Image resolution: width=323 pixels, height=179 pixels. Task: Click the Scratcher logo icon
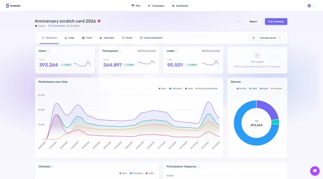click(8, 6)
